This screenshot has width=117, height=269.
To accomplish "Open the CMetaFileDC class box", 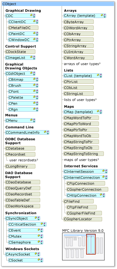I will [x=23, y=28].
